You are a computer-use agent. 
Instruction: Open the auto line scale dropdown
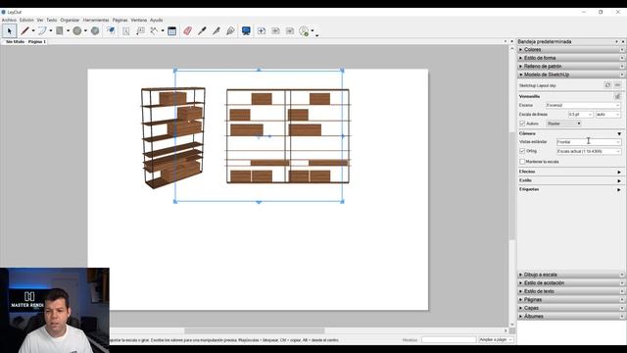[x=608, y=115]
